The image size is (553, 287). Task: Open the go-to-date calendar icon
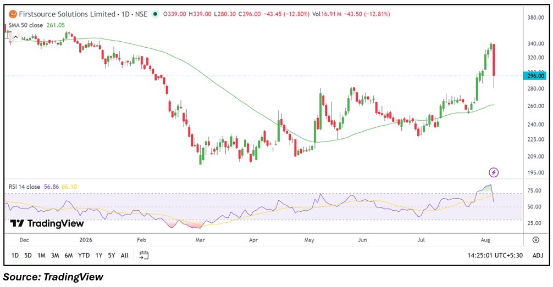point(144,255)
